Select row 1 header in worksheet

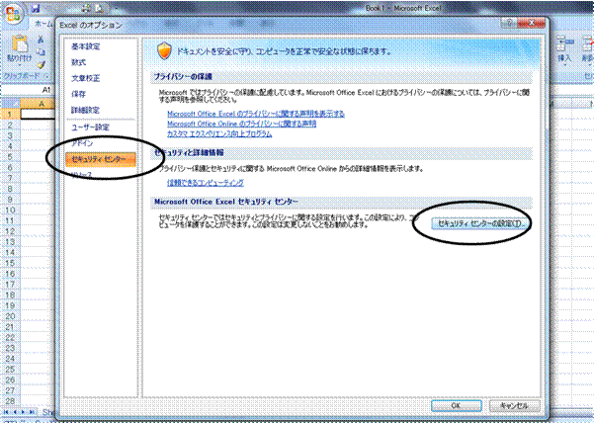(x=11, y=114)
